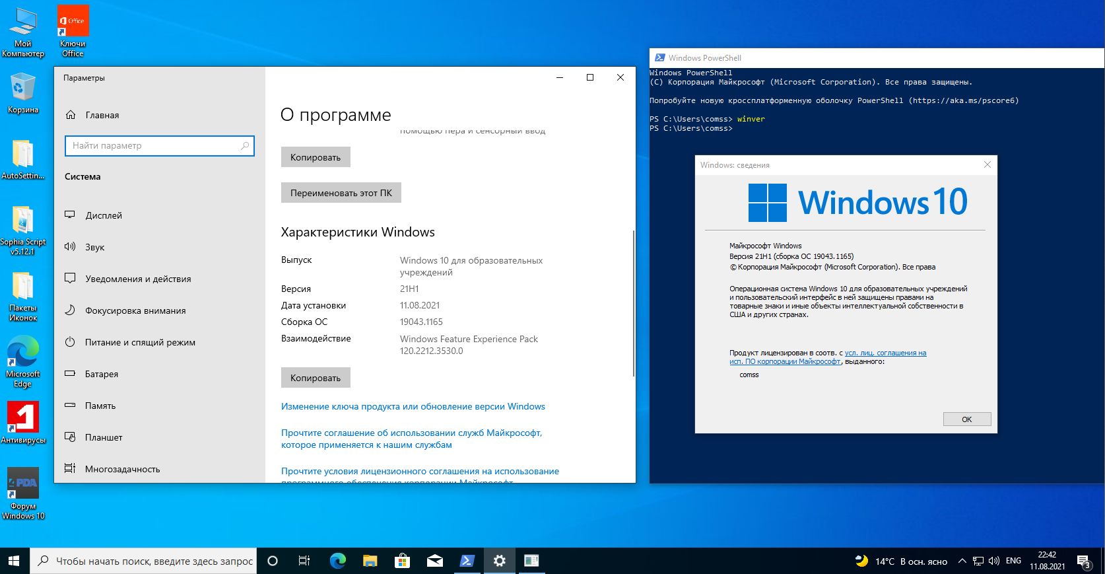1105x574 pixels.
Task: Open the Изменение ключа продукта link
Action: click(x=413, y=406)
